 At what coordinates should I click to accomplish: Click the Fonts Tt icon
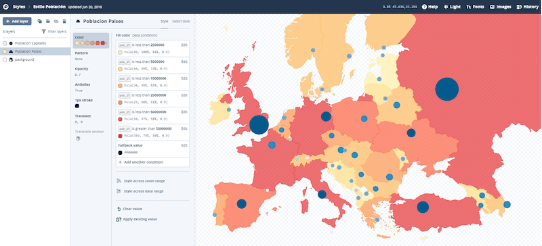tap(468, 7)
